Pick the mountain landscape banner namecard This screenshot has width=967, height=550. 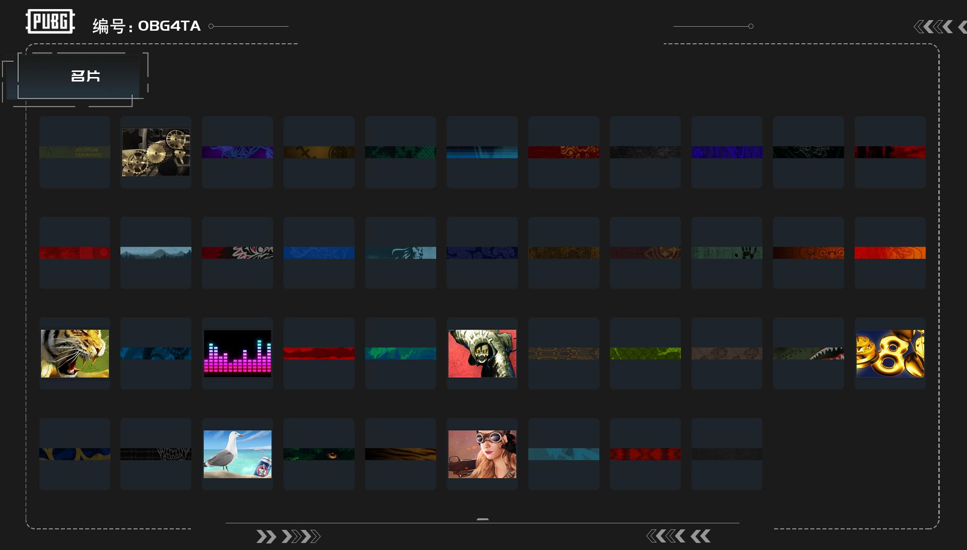pyautogui.click(x=156, y=253)
